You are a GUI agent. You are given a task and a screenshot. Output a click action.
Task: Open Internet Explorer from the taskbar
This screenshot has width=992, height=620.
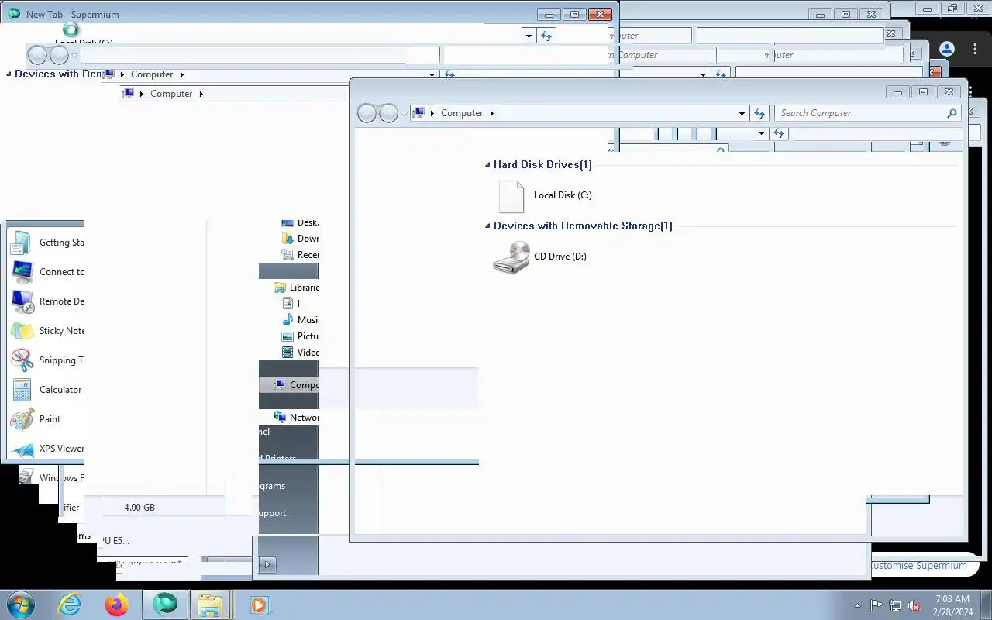pyautogui.click(x=70, y=604)
